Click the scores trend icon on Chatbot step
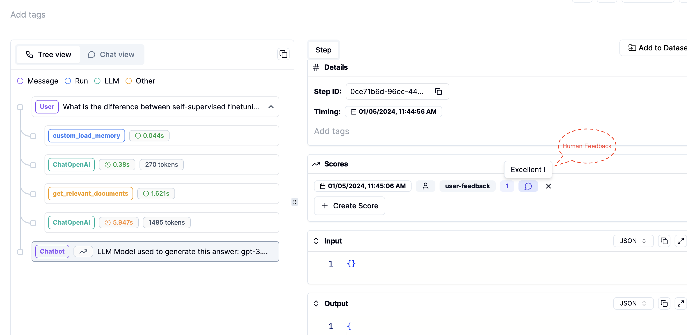 pos(83,252)
